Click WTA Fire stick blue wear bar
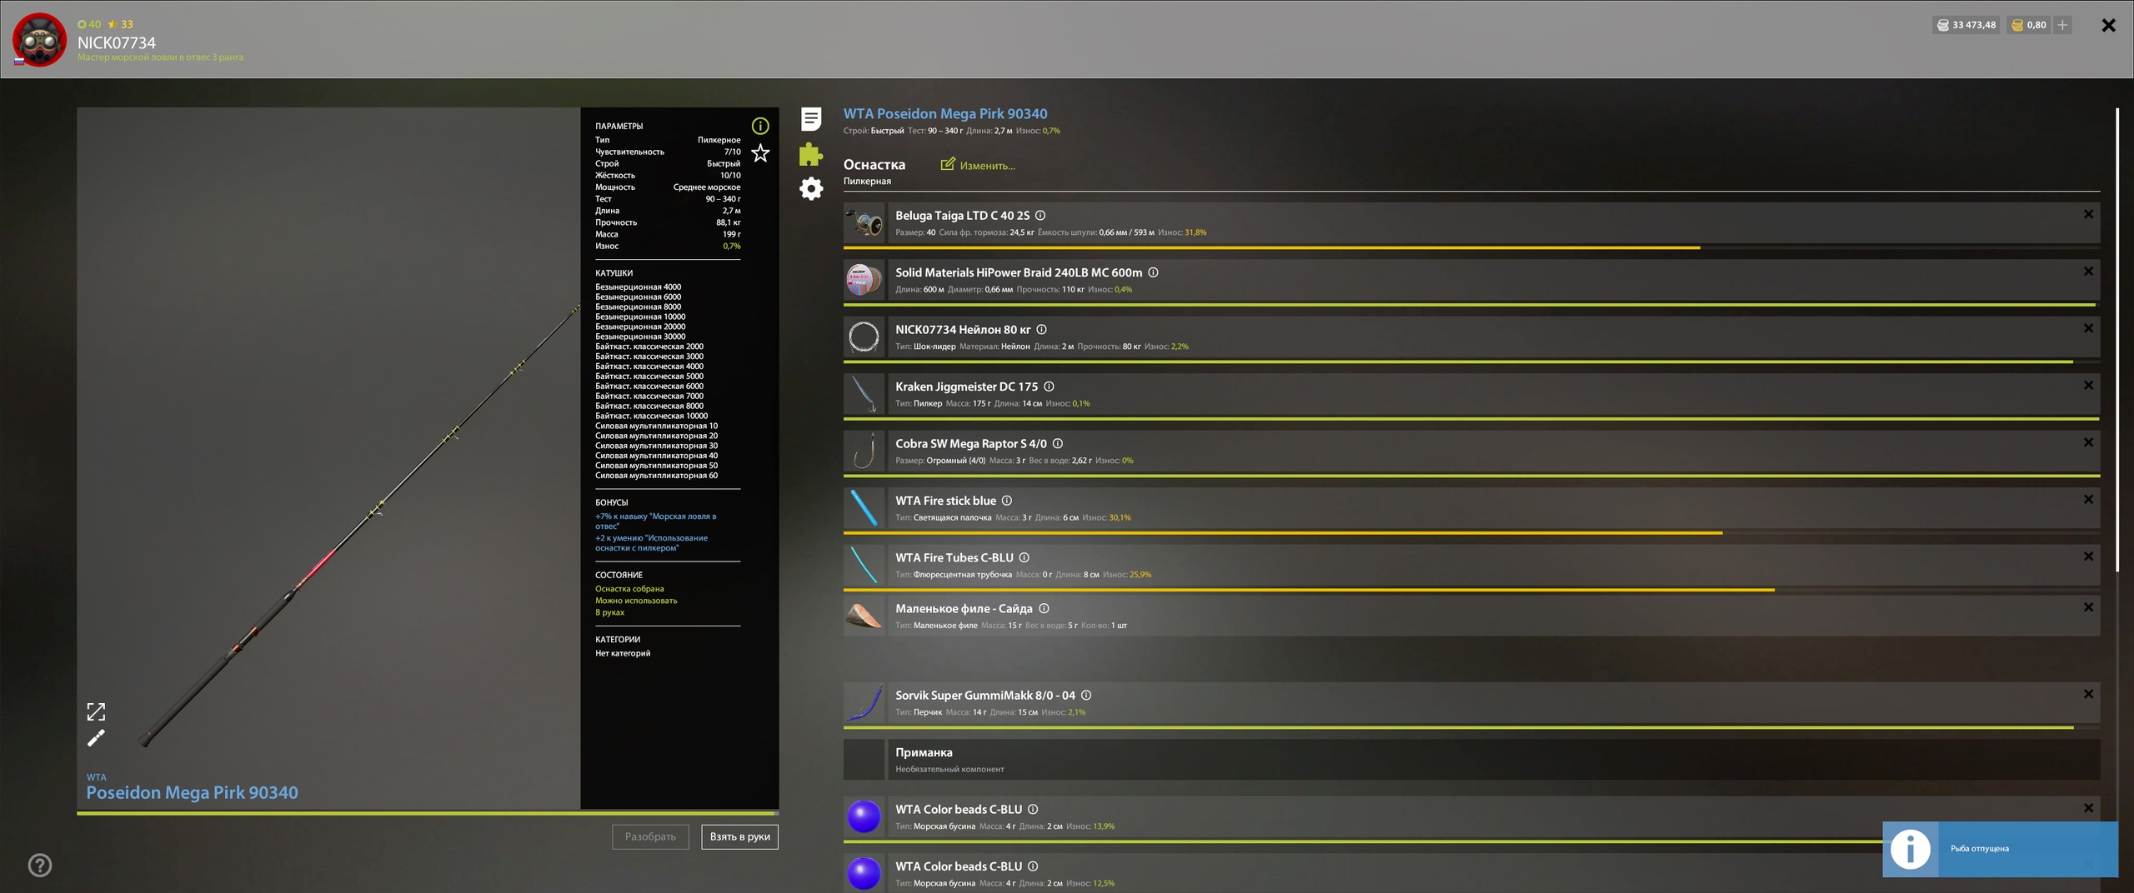 coord(1471,532)
